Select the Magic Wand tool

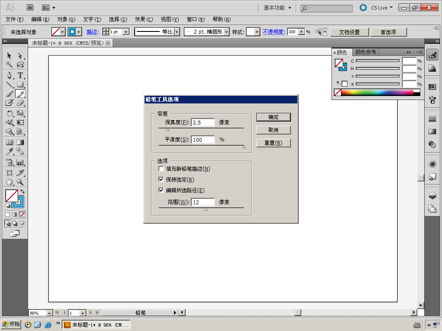pyautogui.click(x=9, y=65)
